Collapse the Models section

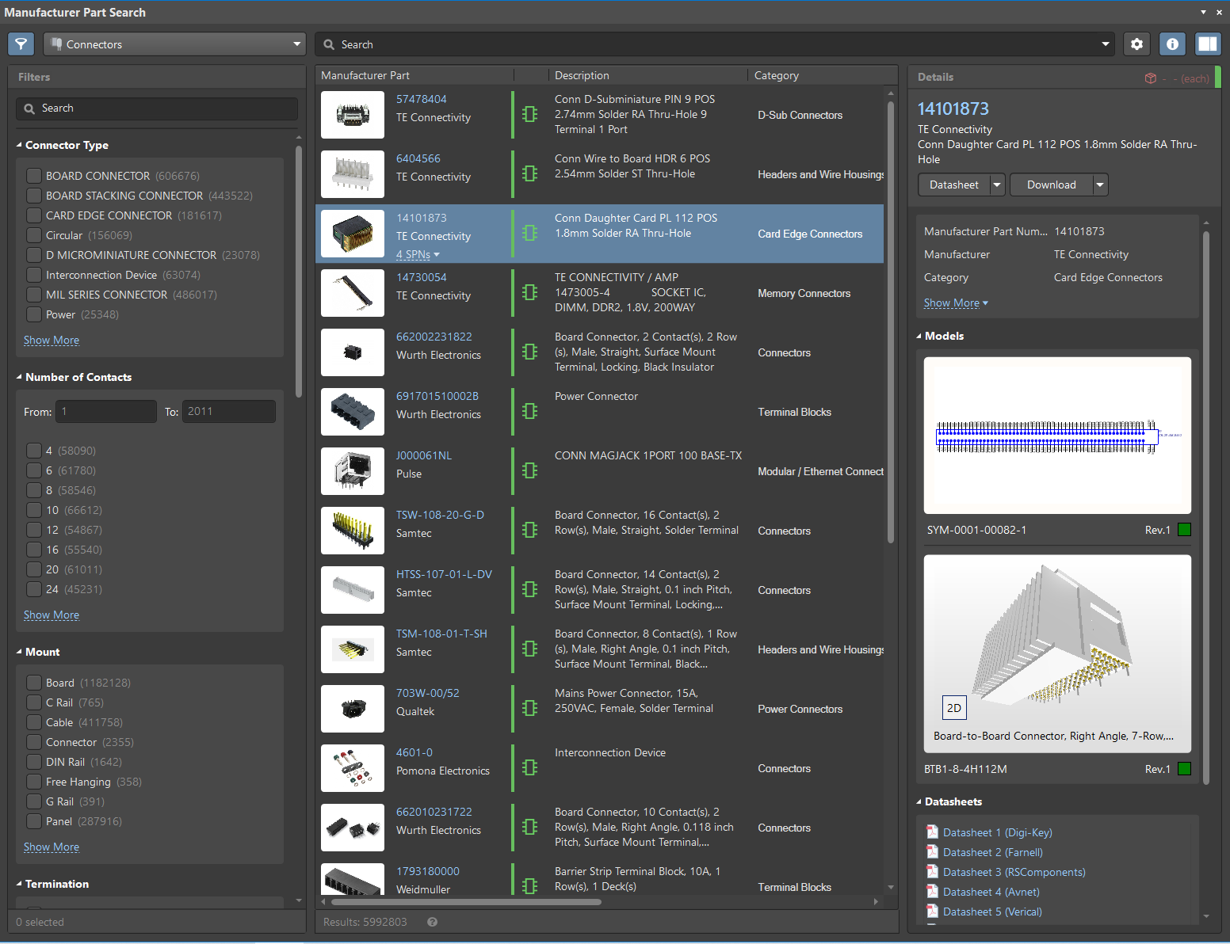(x=919, y=336)
